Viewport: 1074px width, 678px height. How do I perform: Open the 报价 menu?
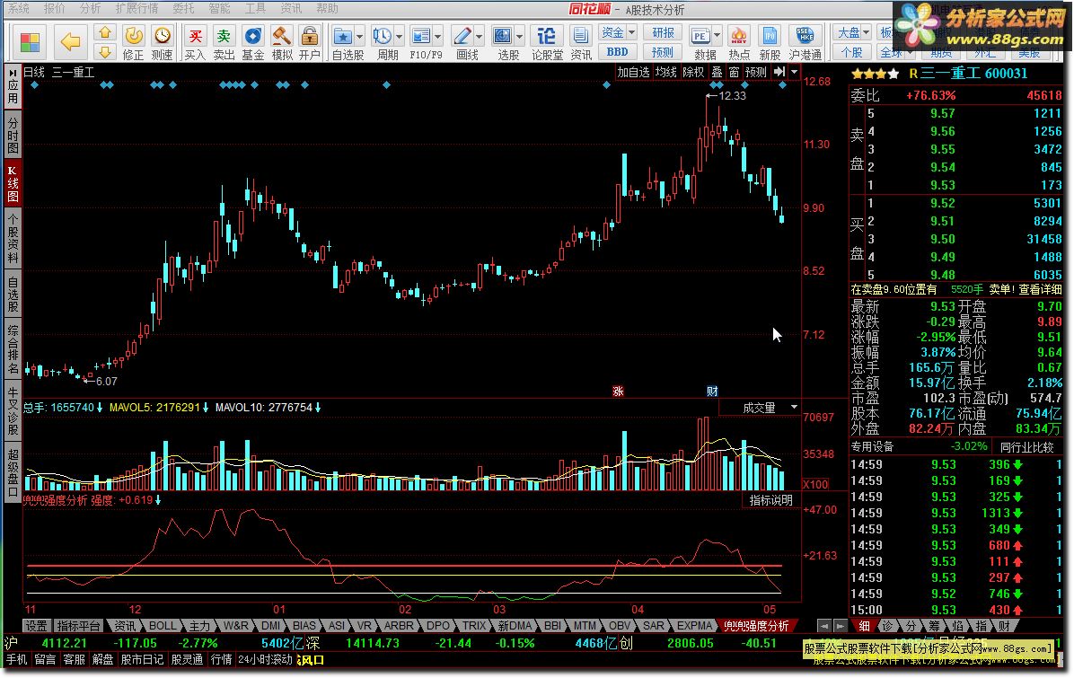tap(54, 8)
